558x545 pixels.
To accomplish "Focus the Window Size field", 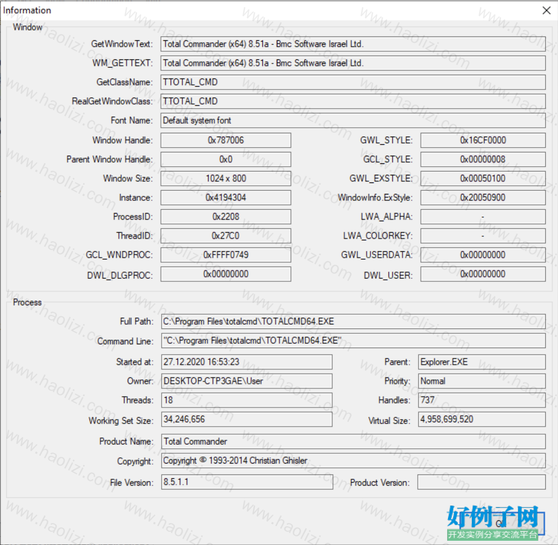I will click(226, 179).
